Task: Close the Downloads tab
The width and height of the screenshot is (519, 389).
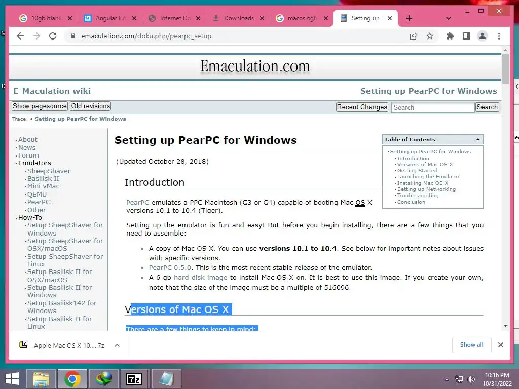Action: (262, 18)
